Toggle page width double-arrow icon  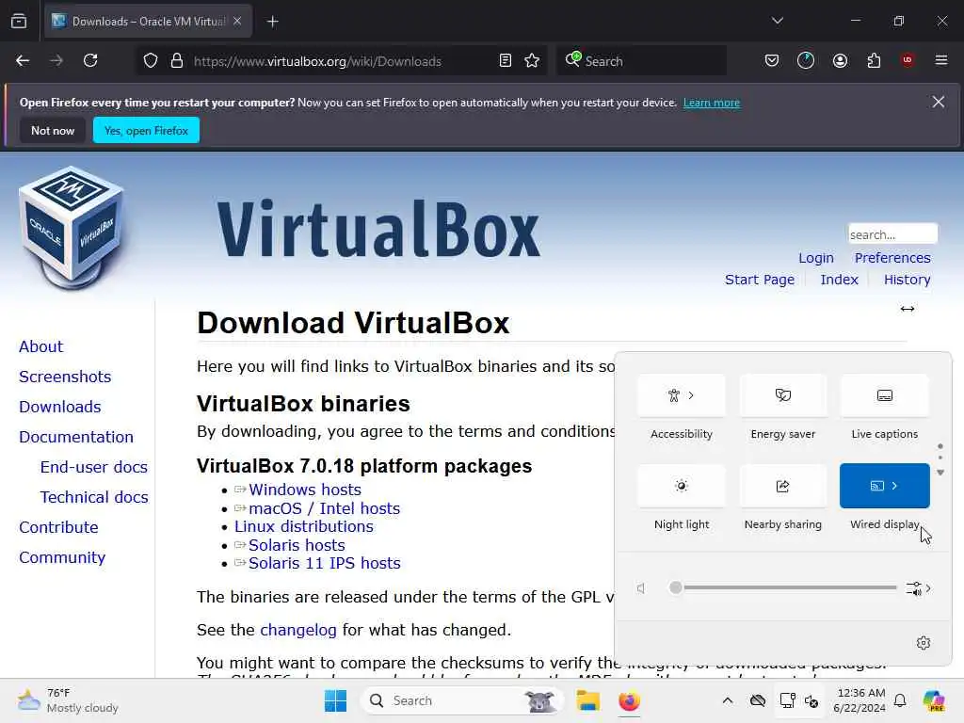pos(908,309)
